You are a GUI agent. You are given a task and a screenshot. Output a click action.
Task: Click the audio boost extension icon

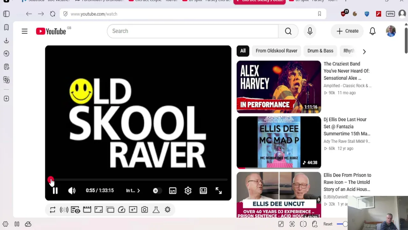pyautogui.click(x=64, y=210)
